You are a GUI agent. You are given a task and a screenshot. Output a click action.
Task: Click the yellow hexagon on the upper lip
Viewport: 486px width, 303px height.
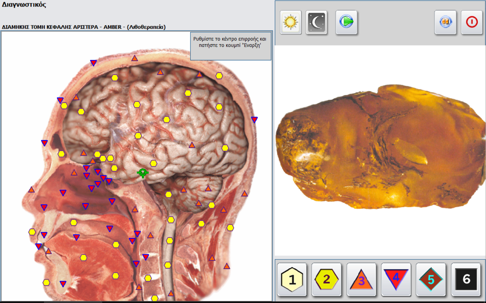click(x=32, y=232)
